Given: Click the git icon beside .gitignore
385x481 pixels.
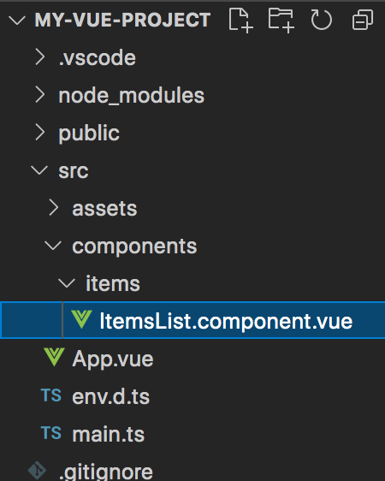Looking at the screenshot, I should 37,470.
